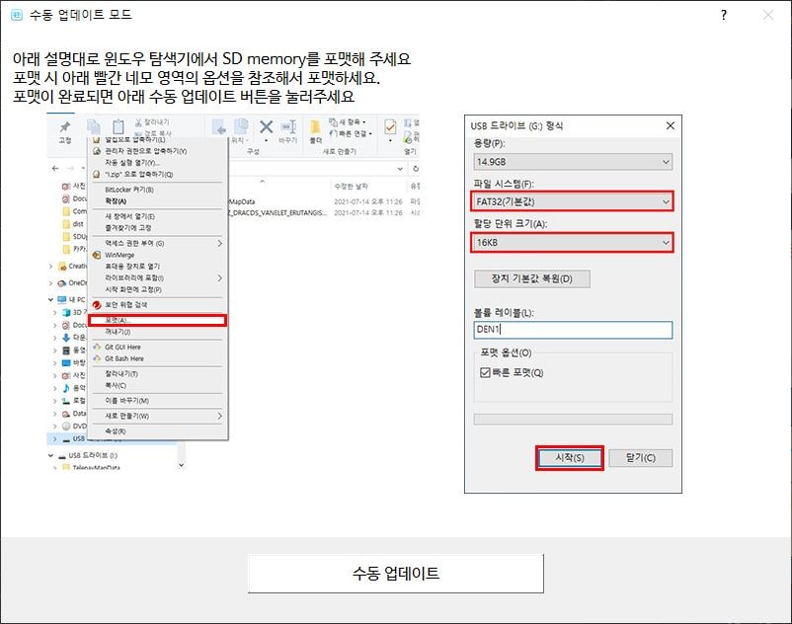The height and width of the screenshot is (624, 792).
Task: Click the 수동 업데이트 button
Action: pos(395,574)
